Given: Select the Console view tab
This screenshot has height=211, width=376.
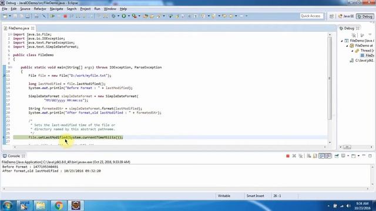Looking at the screenshot, I should 14,156.
